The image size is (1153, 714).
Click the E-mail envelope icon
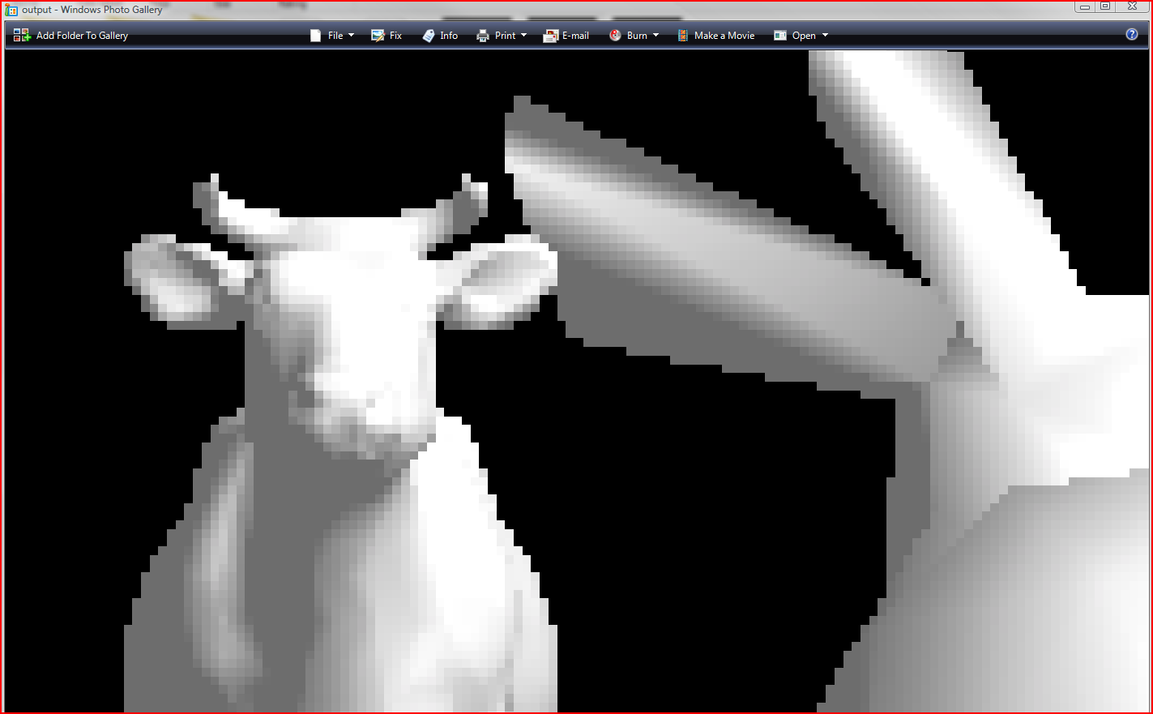pos(551,36)
